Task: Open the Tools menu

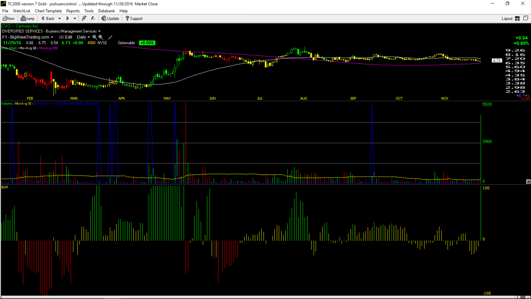Action: pos(89,11)
